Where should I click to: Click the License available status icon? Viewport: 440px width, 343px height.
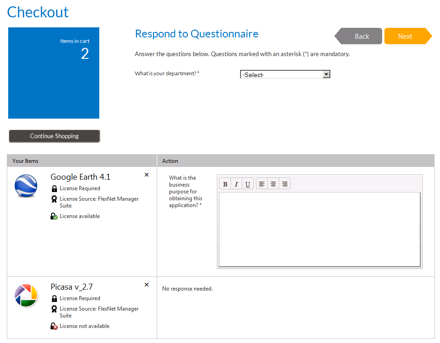click(x=54, y=216)
